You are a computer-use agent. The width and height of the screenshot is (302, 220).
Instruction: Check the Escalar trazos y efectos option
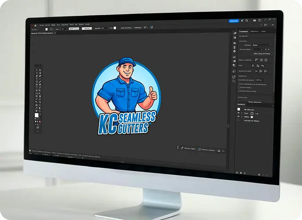tap(240, 91)
